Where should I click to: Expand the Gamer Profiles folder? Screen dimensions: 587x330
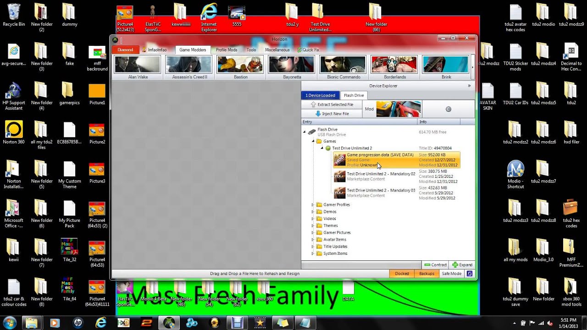coord(313,205)
